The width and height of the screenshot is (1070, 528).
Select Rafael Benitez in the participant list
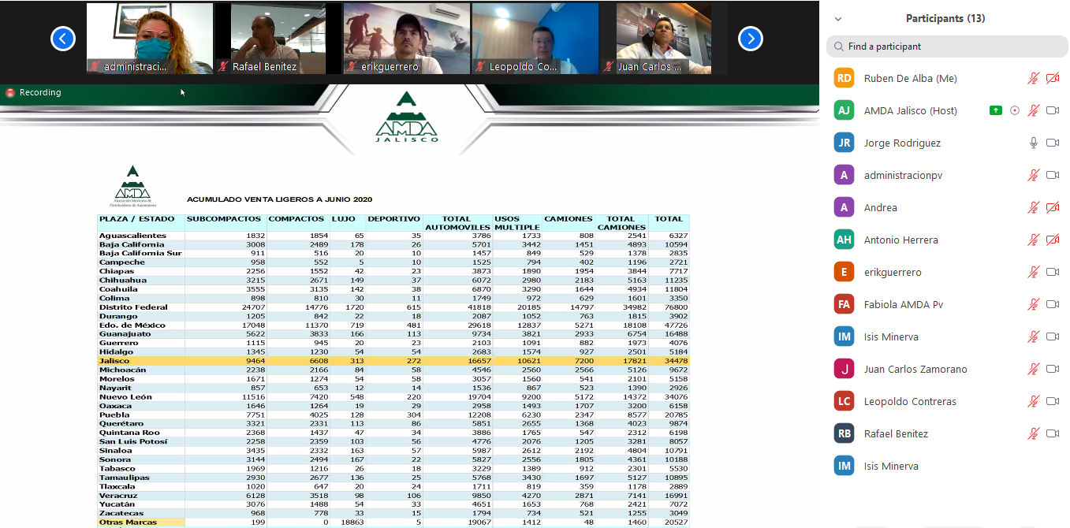pyautogui.click(x=896, y=433)
